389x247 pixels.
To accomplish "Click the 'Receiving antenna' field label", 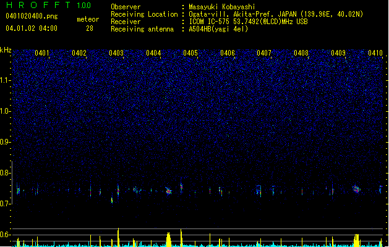I will [142, 29].
